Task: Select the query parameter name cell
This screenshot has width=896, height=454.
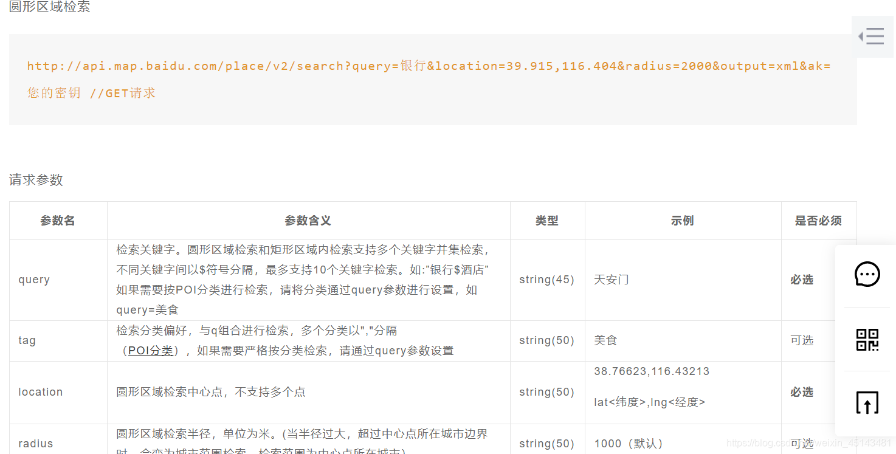Action: (58, 280)
